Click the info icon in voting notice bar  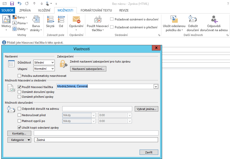[x=4, y=43]
